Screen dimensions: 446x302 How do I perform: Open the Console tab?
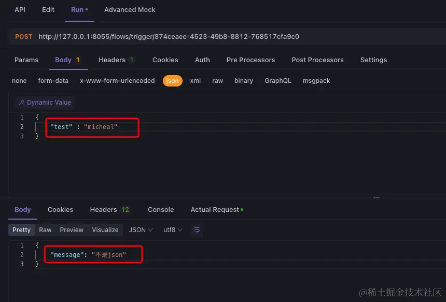click(x=161, y=210)
